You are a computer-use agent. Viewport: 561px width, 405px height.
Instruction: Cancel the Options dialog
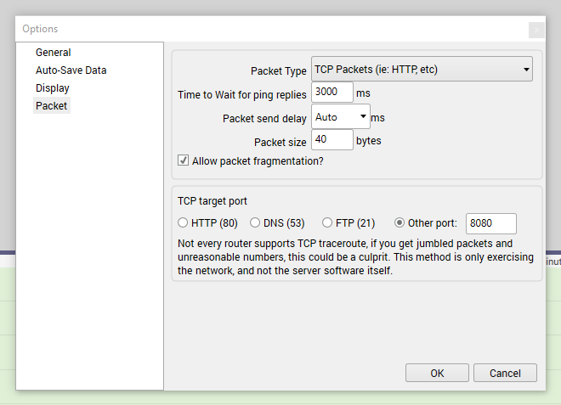pyautogui.click(x=505, y=373)
